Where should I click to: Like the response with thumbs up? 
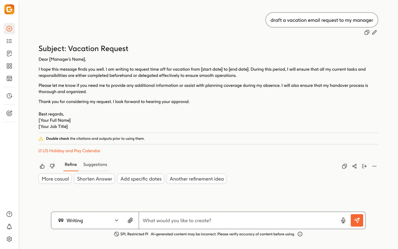click(x=42, y=166)
